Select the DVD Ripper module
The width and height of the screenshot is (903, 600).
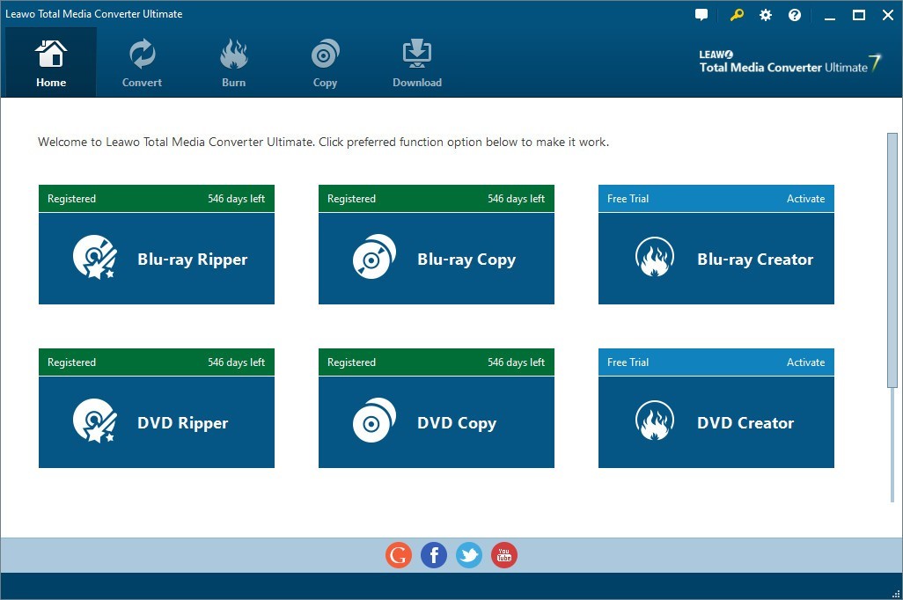pyautogui.click(x=156, y=422)
